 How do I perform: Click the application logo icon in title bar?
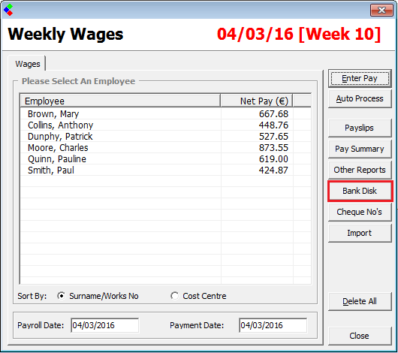click(8, 10)
